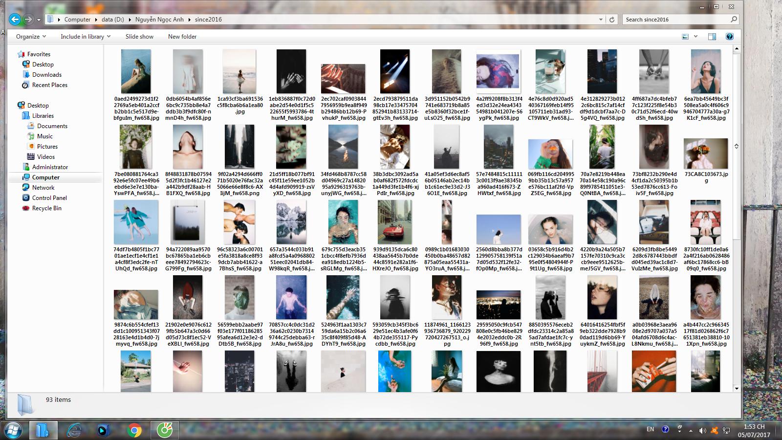The height and width of the screenshot is (440, 782).
Task: Create a New folder
Action: [x=182, y=37]
